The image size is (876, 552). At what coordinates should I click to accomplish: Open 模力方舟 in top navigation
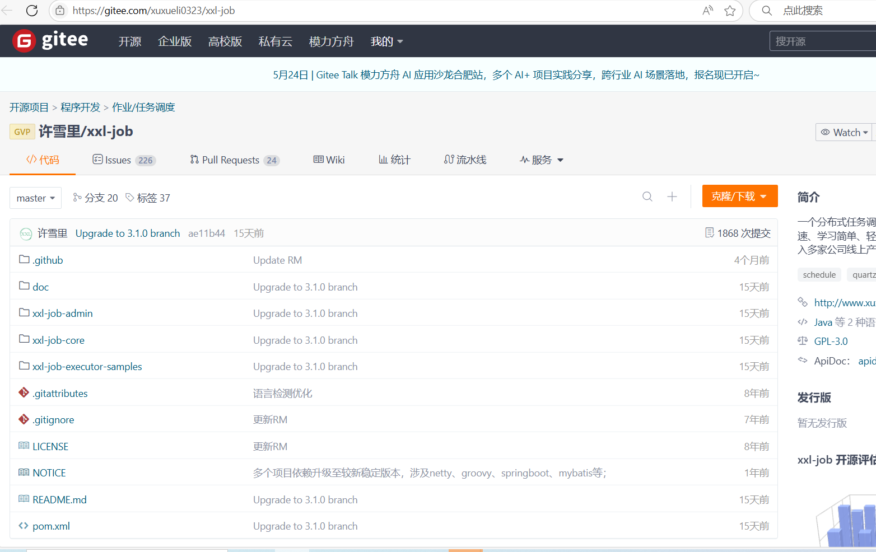(332, 41)
